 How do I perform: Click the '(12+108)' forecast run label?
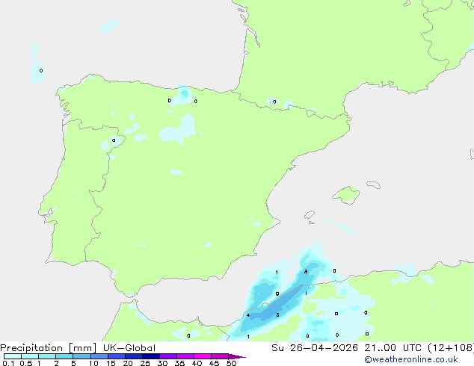pyautogui.click(x=451, y=348)
